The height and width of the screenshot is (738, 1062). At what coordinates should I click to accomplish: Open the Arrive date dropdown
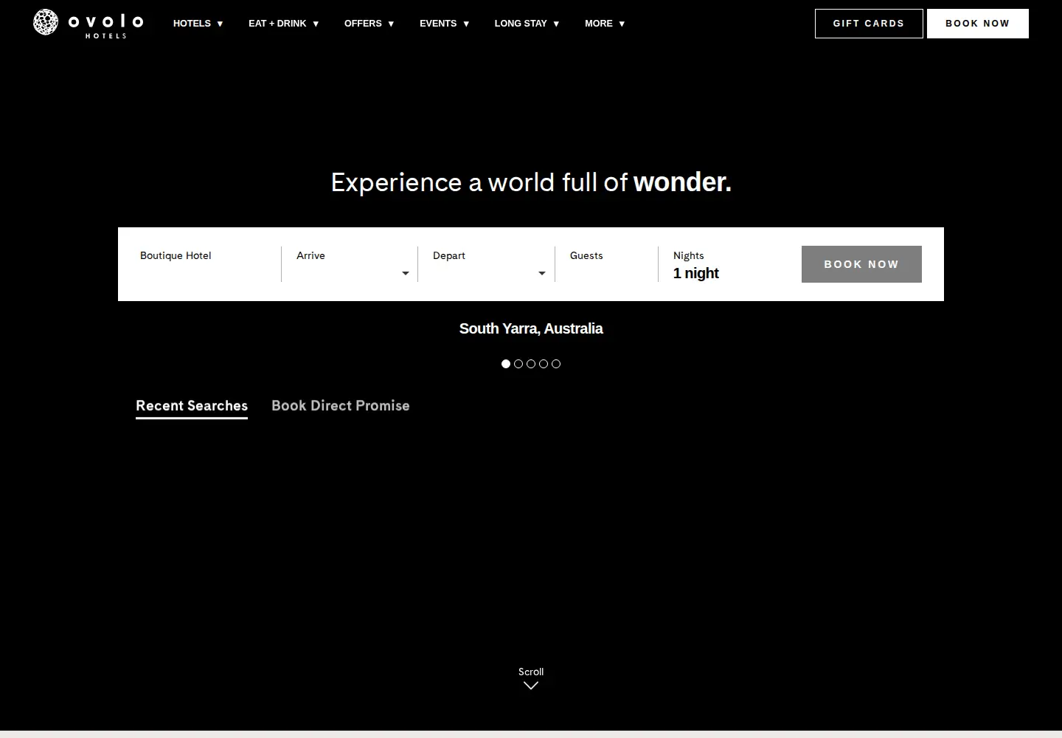click(x=350, y=264)
